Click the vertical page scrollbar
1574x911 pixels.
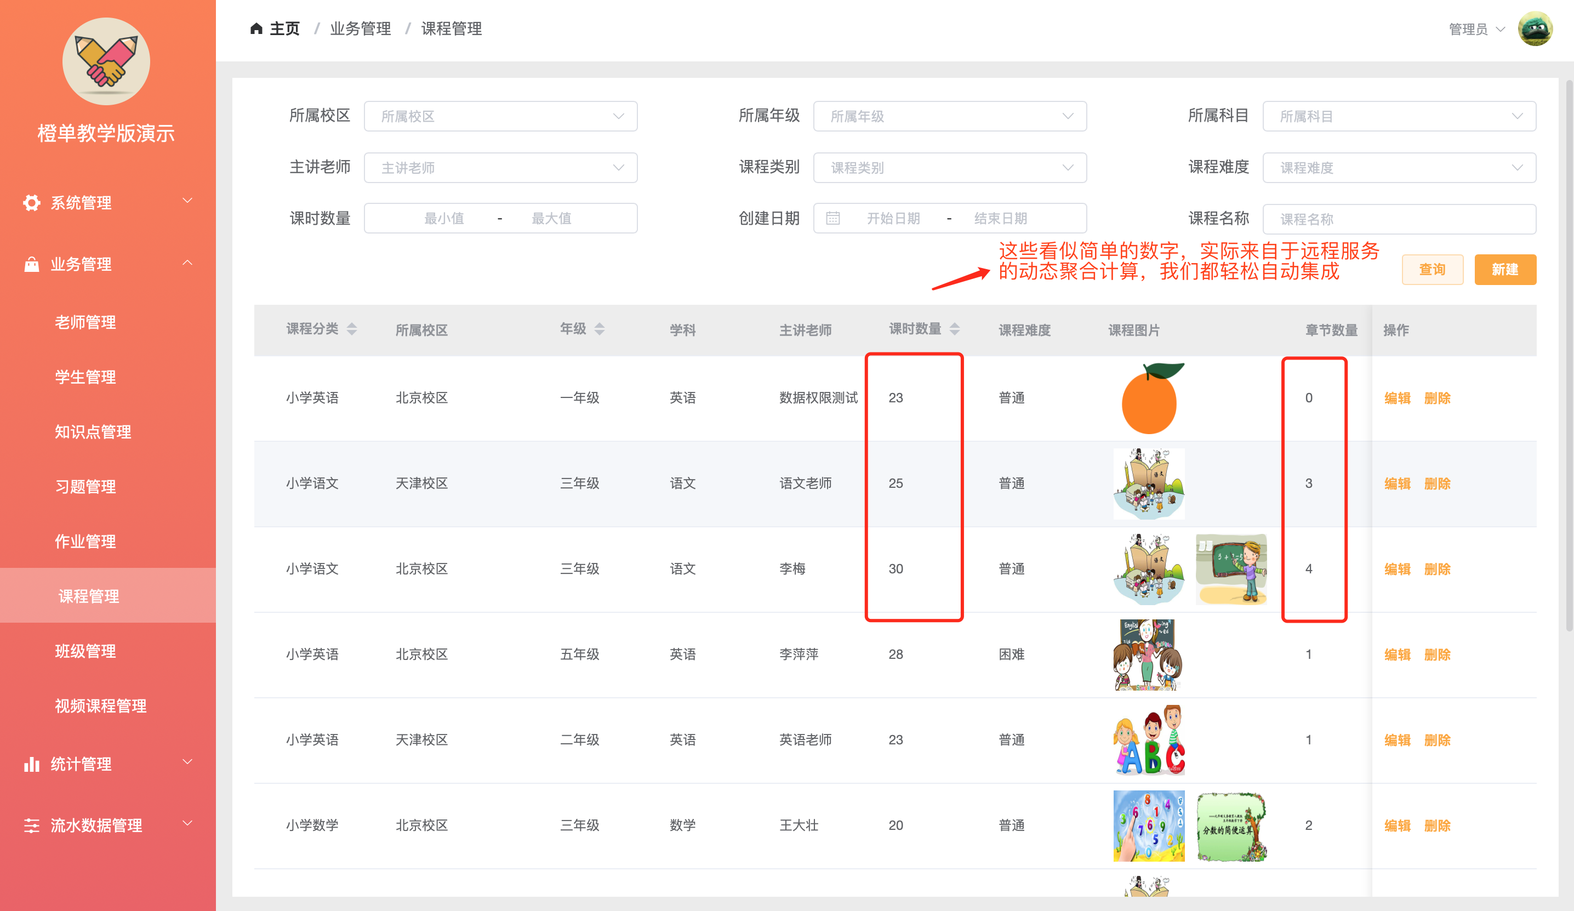1569,356
